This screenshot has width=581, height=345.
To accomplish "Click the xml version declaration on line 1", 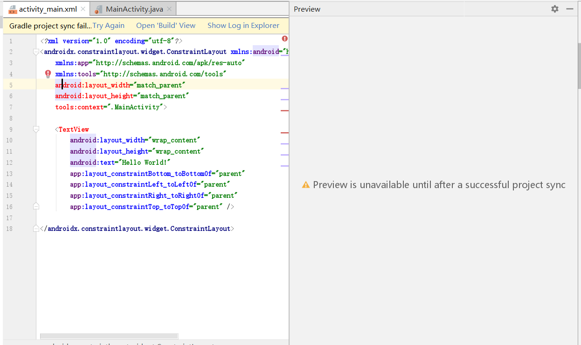I will [111, 41].
